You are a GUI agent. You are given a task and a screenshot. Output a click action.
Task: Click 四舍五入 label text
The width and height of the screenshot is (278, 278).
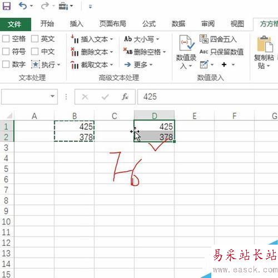224,39
